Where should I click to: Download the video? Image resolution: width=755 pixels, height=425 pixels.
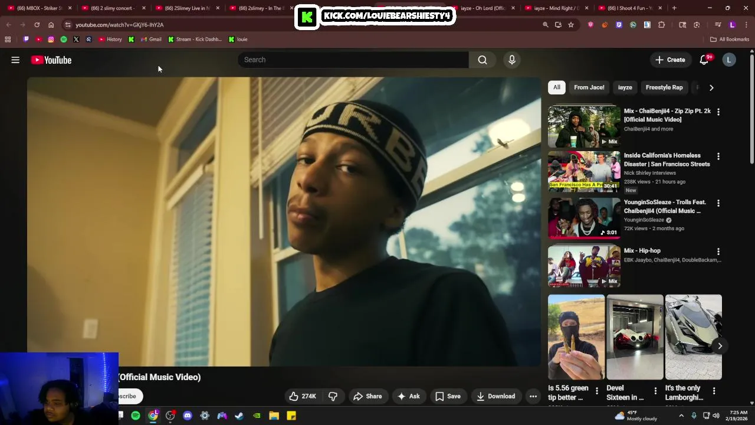coord(495,396)
